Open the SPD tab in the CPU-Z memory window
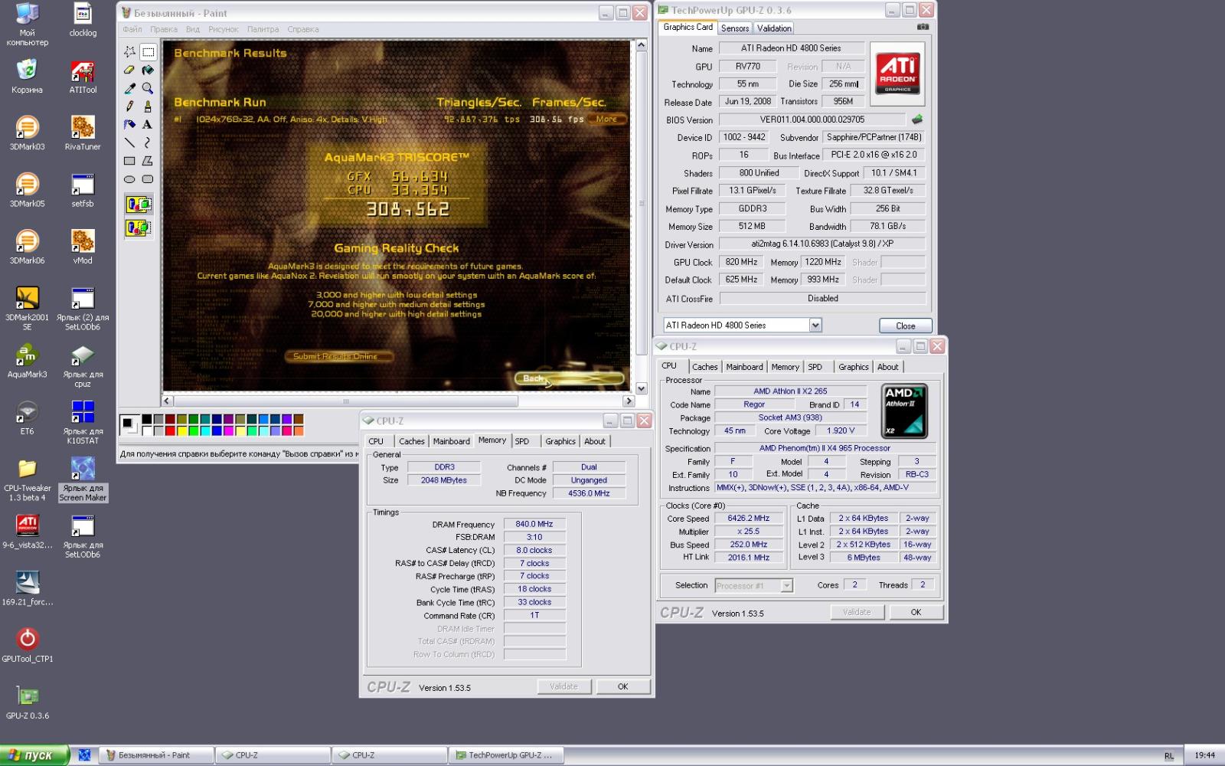Viewport: 1225px width, 766px height. click(522, 441)
